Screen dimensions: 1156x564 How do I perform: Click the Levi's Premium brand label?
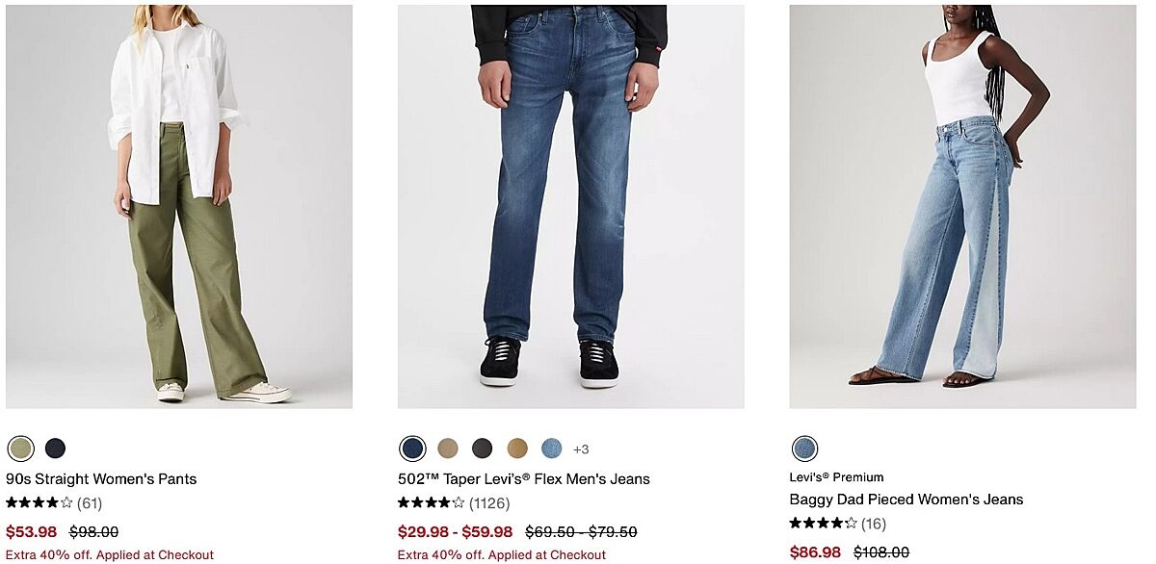point(836,477)
